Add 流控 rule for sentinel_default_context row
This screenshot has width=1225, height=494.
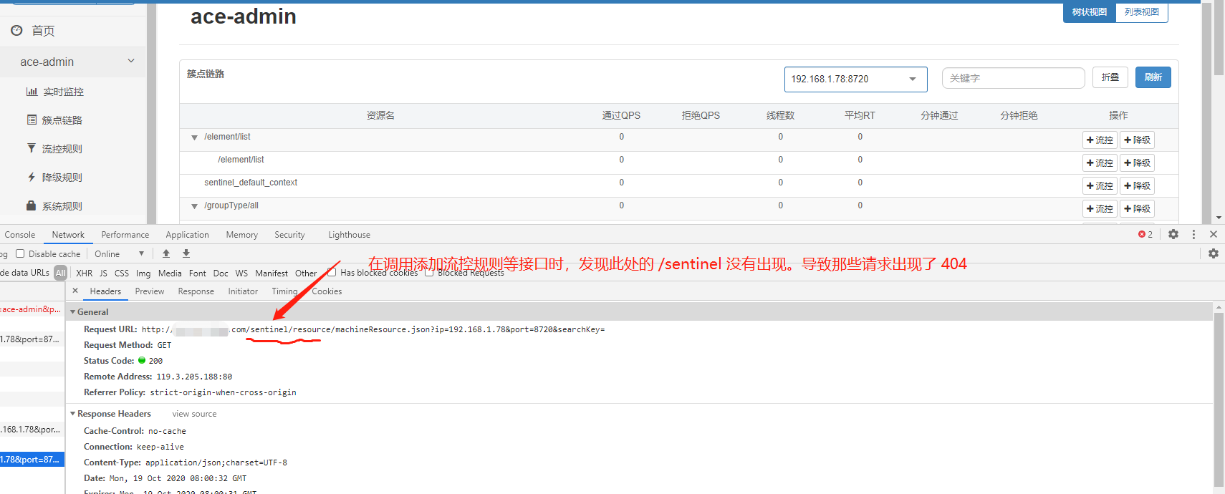1100,185
